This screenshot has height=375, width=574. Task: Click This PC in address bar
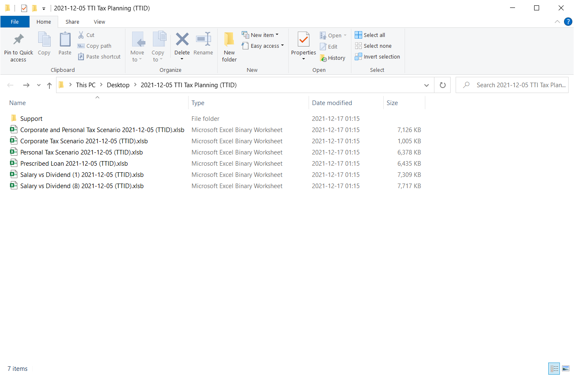click(x=86, y=85)
